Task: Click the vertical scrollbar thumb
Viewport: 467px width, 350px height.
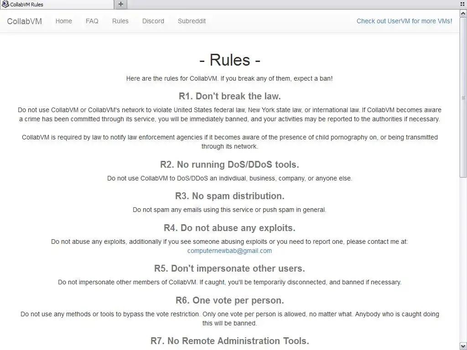Action: click(x=463, y=98)
